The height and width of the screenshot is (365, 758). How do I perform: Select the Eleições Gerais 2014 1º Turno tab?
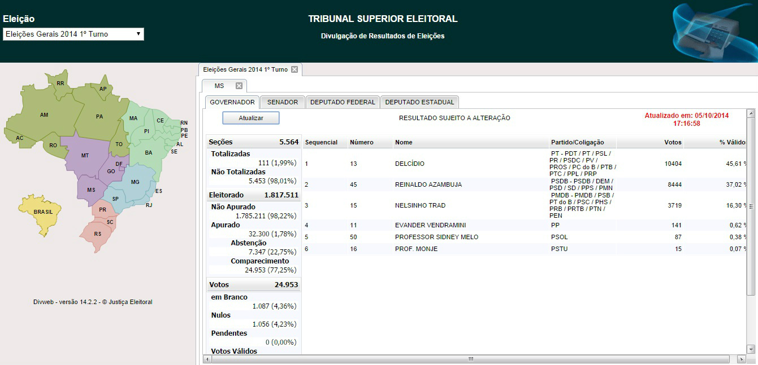coord(245,69)
